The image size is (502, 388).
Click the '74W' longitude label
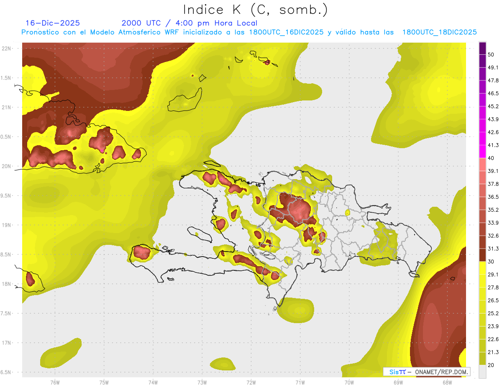point(153,383)
